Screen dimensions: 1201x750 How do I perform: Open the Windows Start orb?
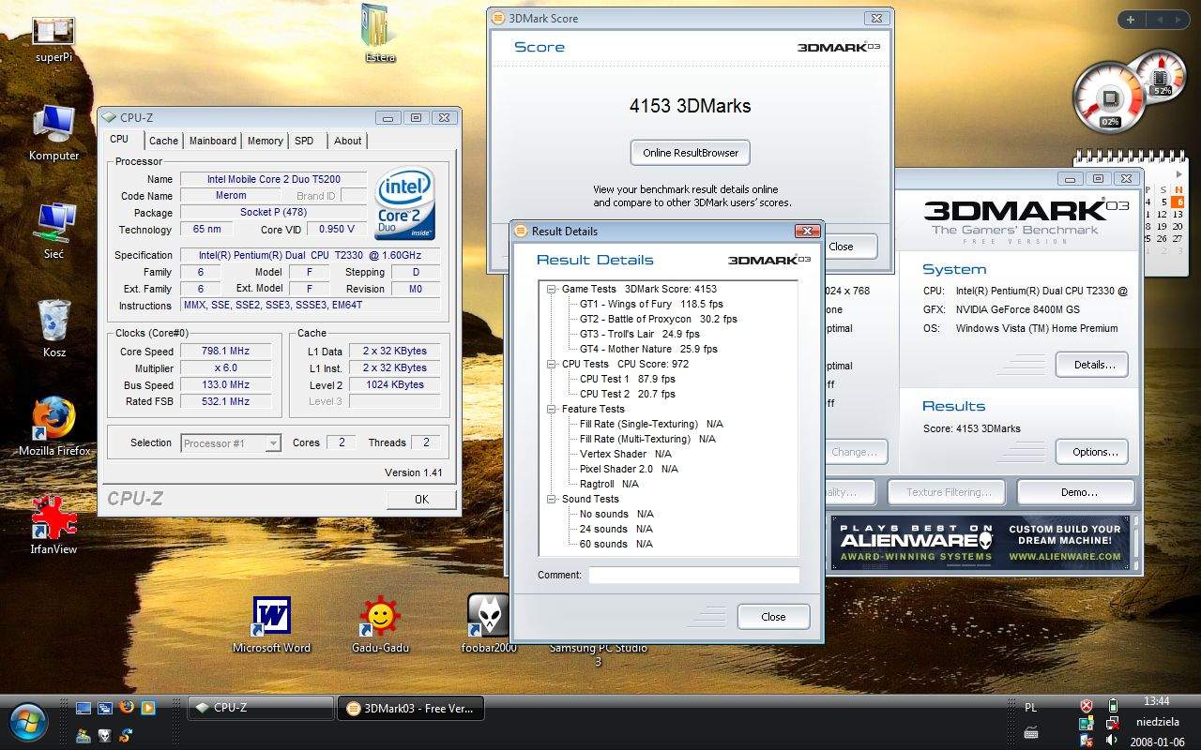(x=30, y=721)
